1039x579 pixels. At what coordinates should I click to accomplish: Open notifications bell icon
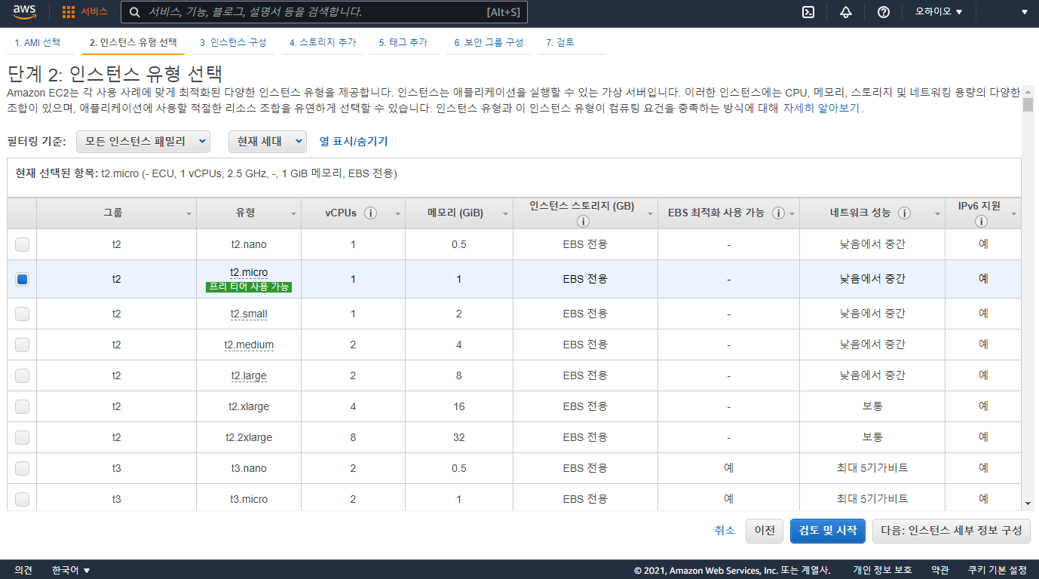click(845, 12)
